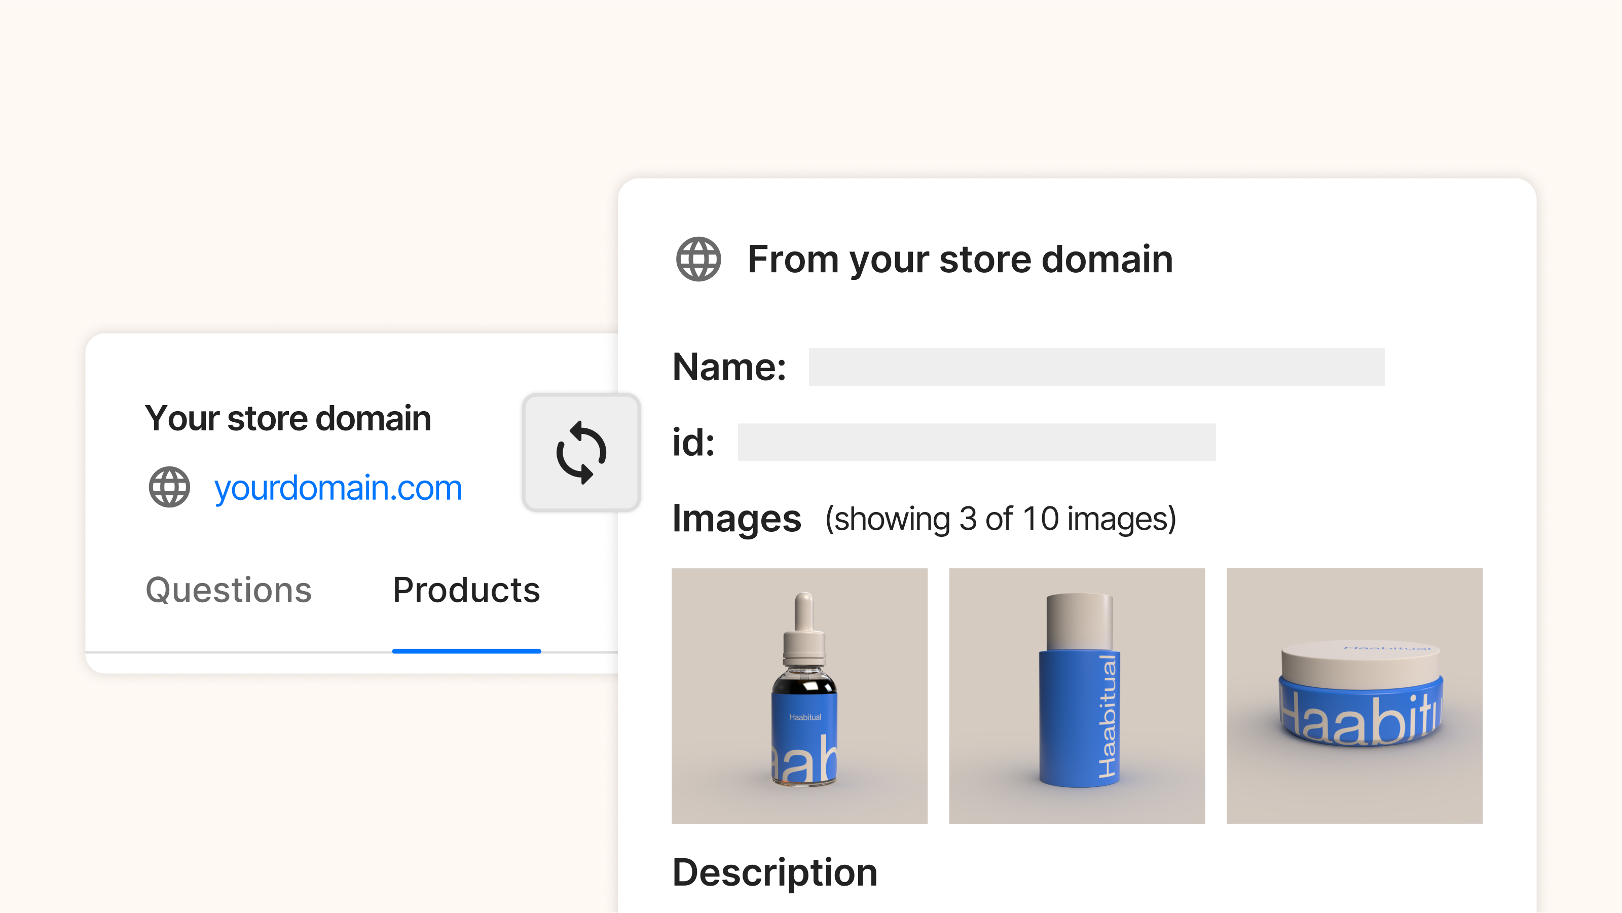Click globe icon next to 'From your store domain'
The height and width of the screenshot is (913, 1622).
click(698, 259)
